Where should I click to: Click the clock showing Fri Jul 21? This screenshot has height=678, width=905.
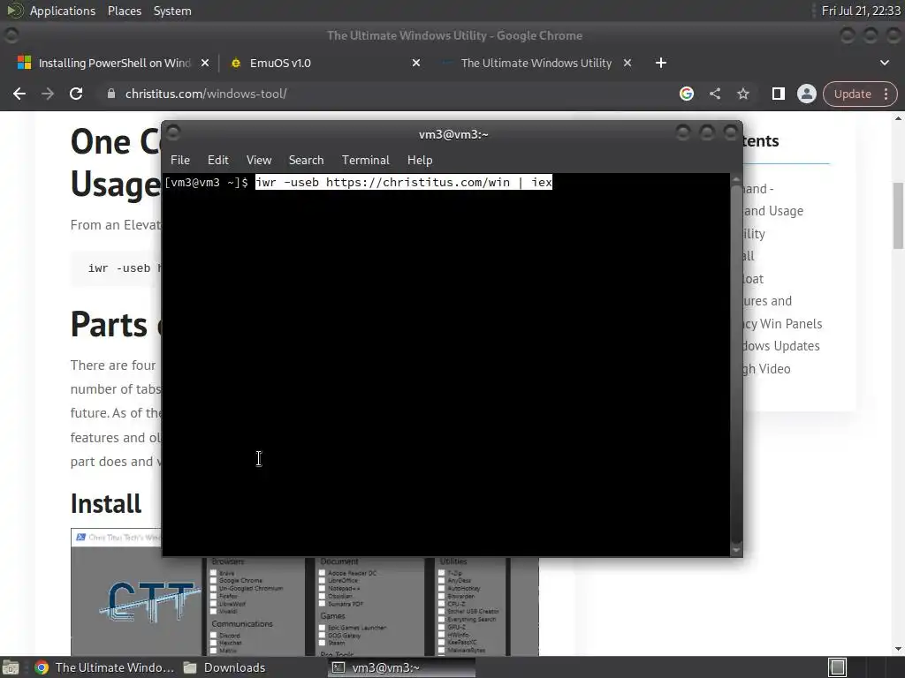(x=861, y=11)
